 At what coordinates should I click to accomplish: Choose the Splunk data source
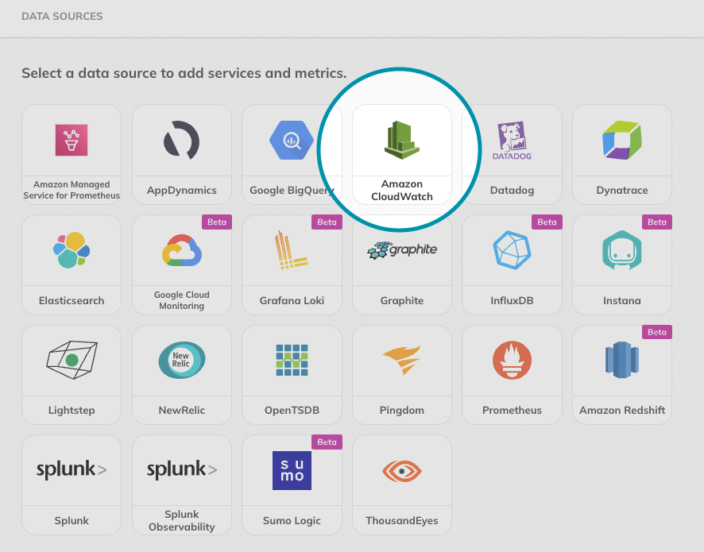coord(71,484)
